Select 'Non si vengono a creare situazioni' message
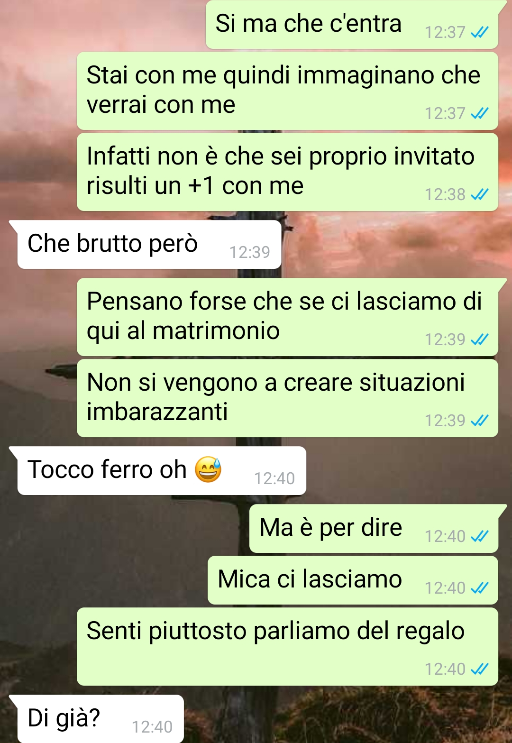The width and height of the screenshot is (512, 743). pos(287,398)
